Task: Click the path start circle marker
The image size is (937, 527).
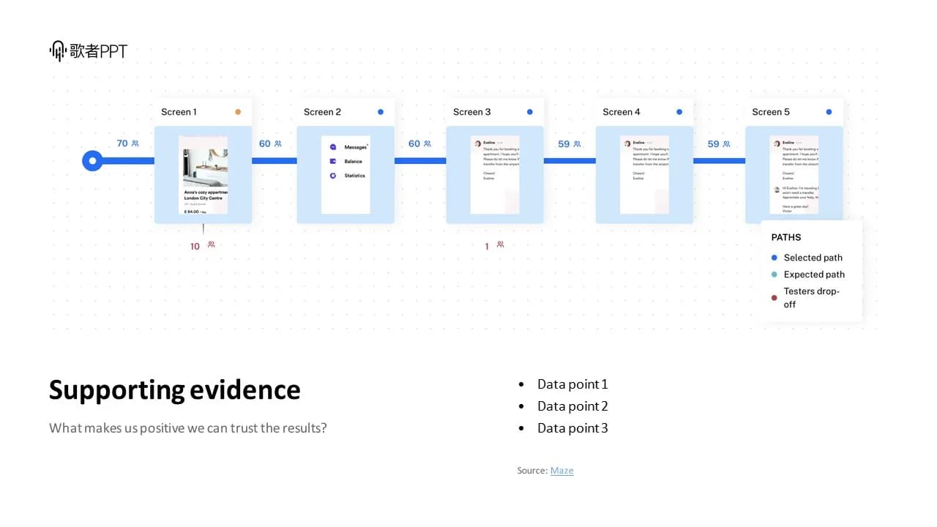Action: coord(92,160)
